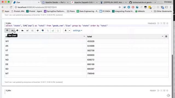Switch to tzolov/calcite GitHub tab
Screen dimensions: 175x98
pyautogui.click(x=142, y=2)
